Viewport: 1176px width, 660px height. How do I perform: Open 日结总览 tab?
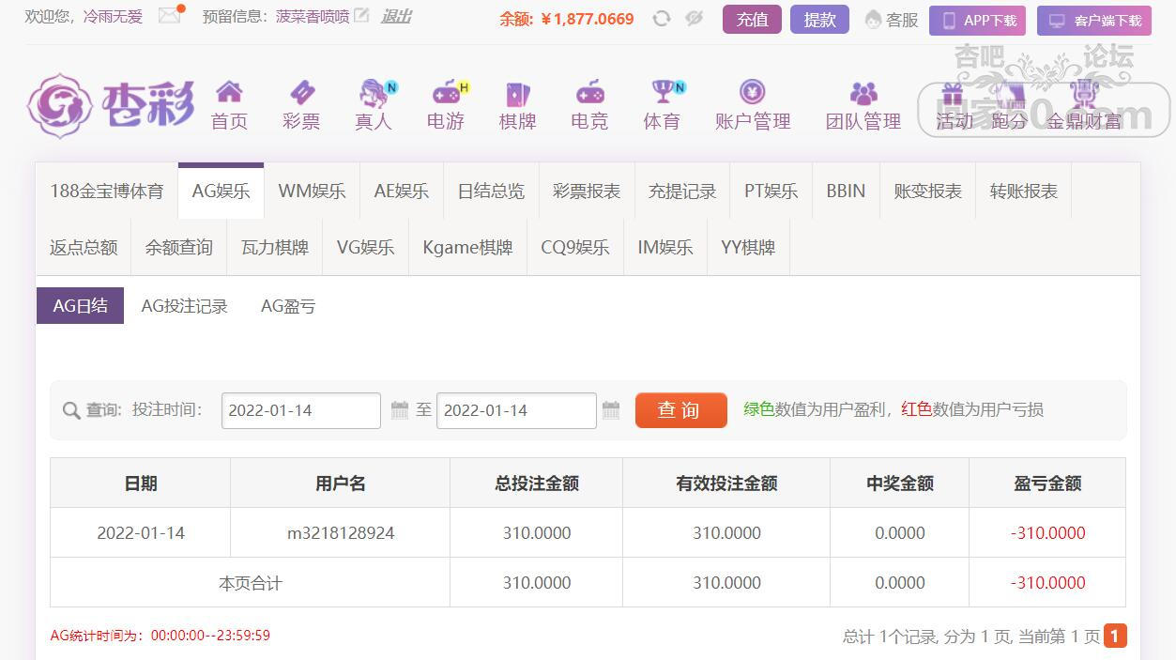coord(491,192)
